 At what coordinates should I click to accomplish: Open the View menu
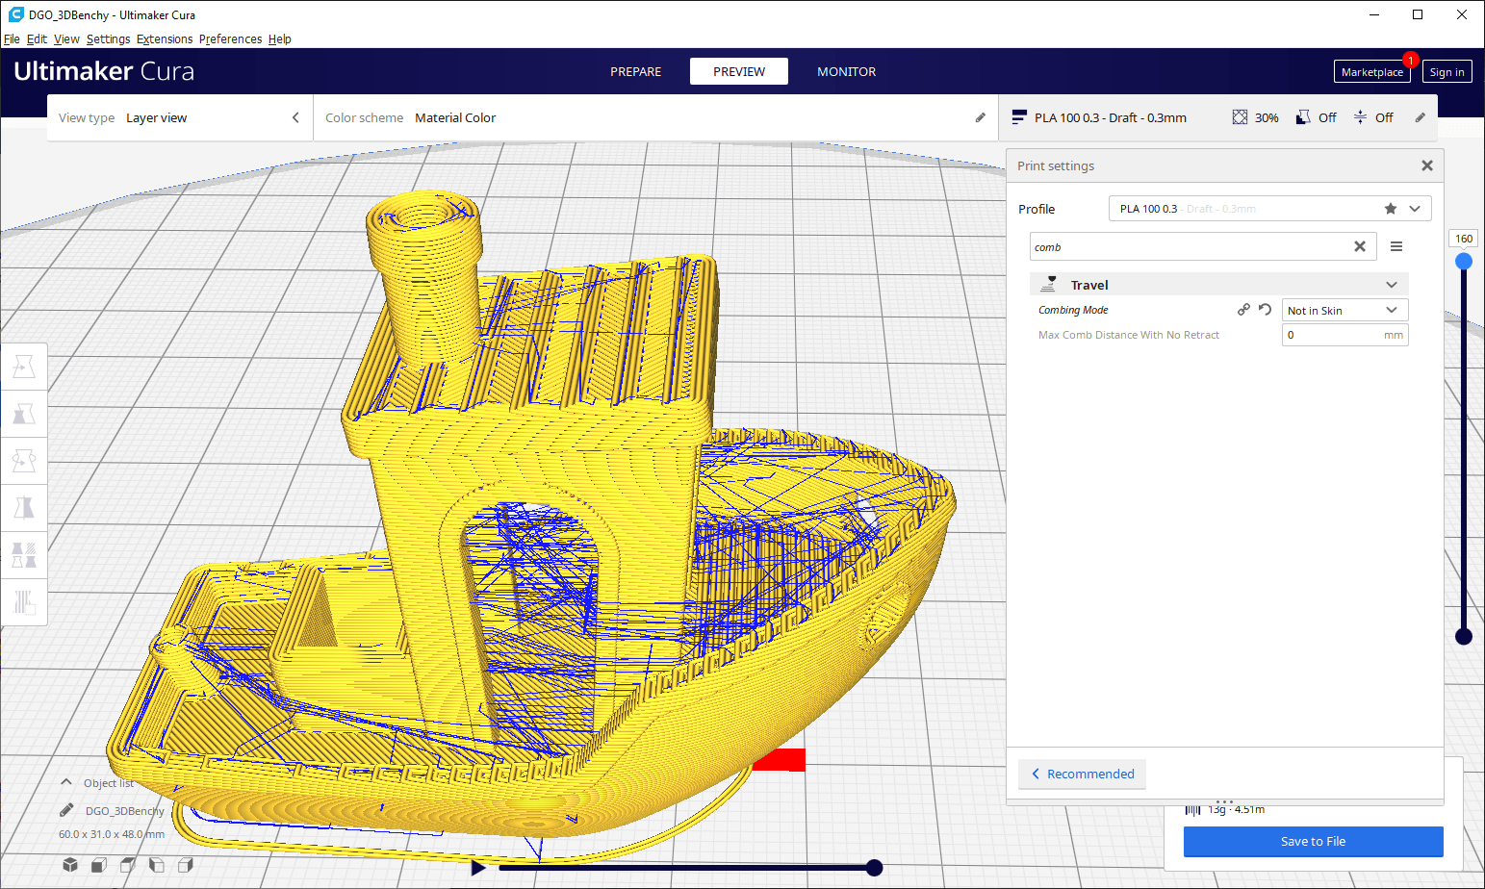pos(66,39)
